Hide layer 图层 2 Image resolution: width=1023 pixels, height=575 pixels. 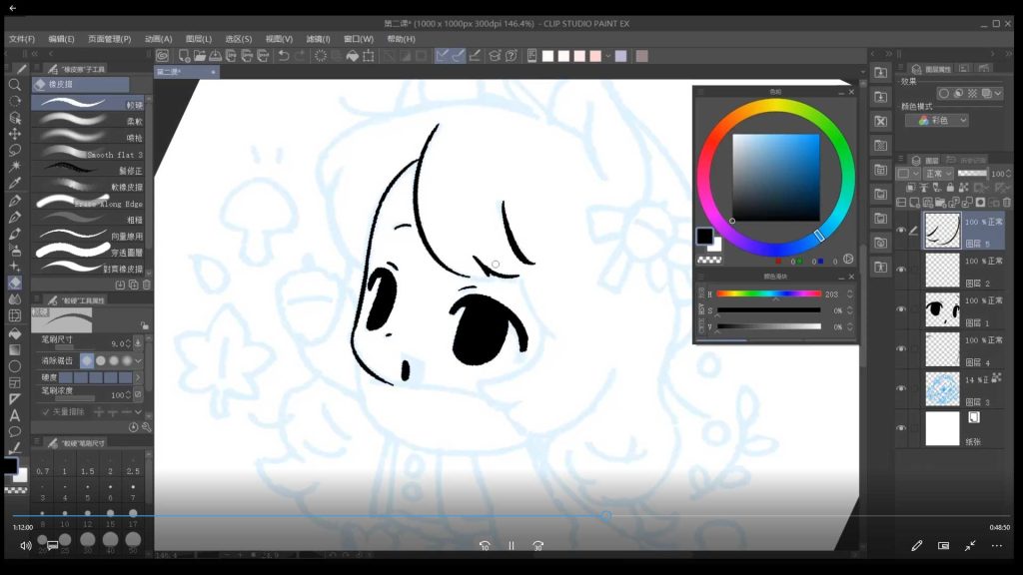(901, 270)
